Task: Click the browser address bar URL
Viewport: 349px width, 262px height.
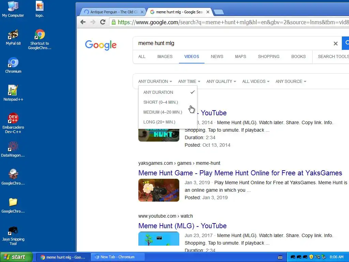Action: coord(232,22)
